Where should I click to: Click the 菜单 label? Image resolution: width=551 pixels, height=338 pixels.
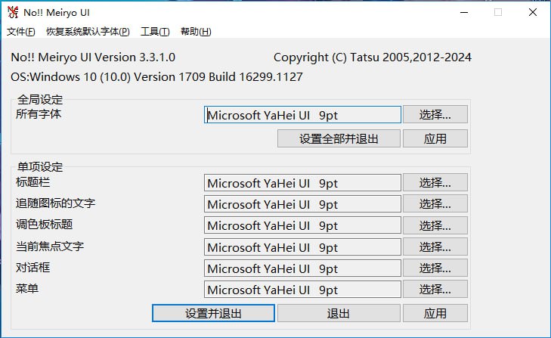pyautogui.click(x=27, y=288)
